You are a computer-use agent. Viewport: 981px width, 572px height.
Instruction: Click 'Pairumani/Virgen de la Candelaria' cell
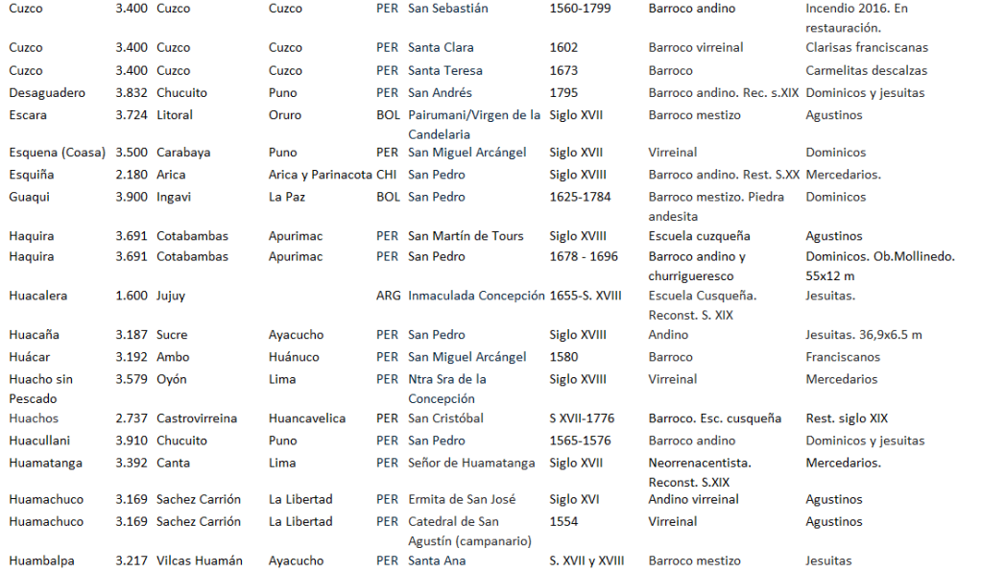pos(474,125)
